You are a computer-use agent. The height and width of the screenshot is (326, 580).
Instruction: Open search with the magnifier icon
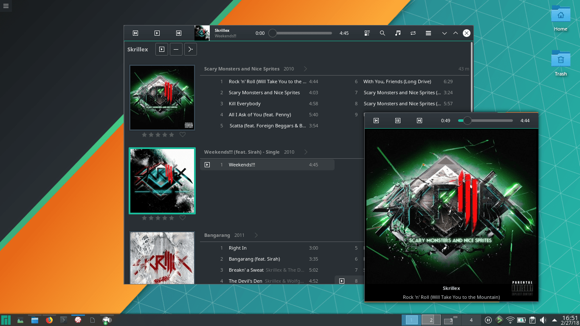(383, 33)
